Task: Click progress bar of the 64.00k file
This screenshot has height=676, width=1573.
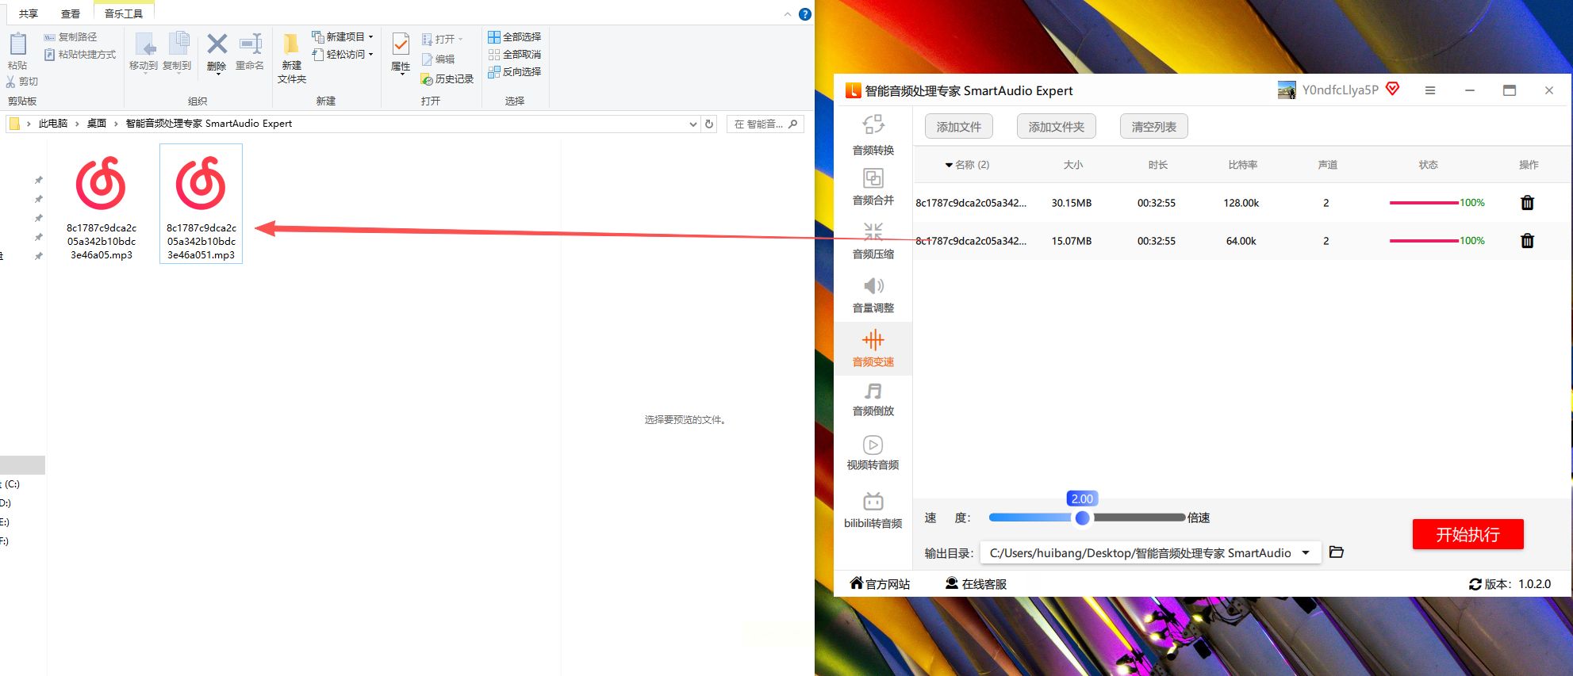Action: pyautogui.click(x=1424, y=241)
